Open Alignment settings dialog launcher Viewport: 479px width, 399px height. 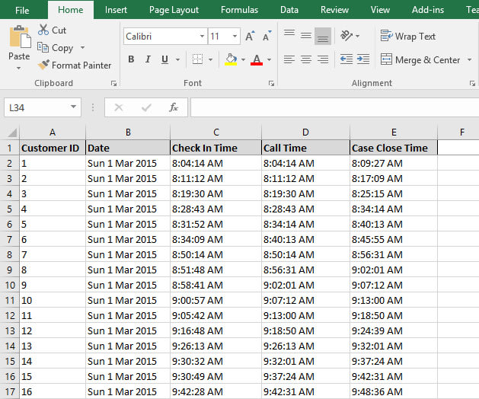(472, 84)
